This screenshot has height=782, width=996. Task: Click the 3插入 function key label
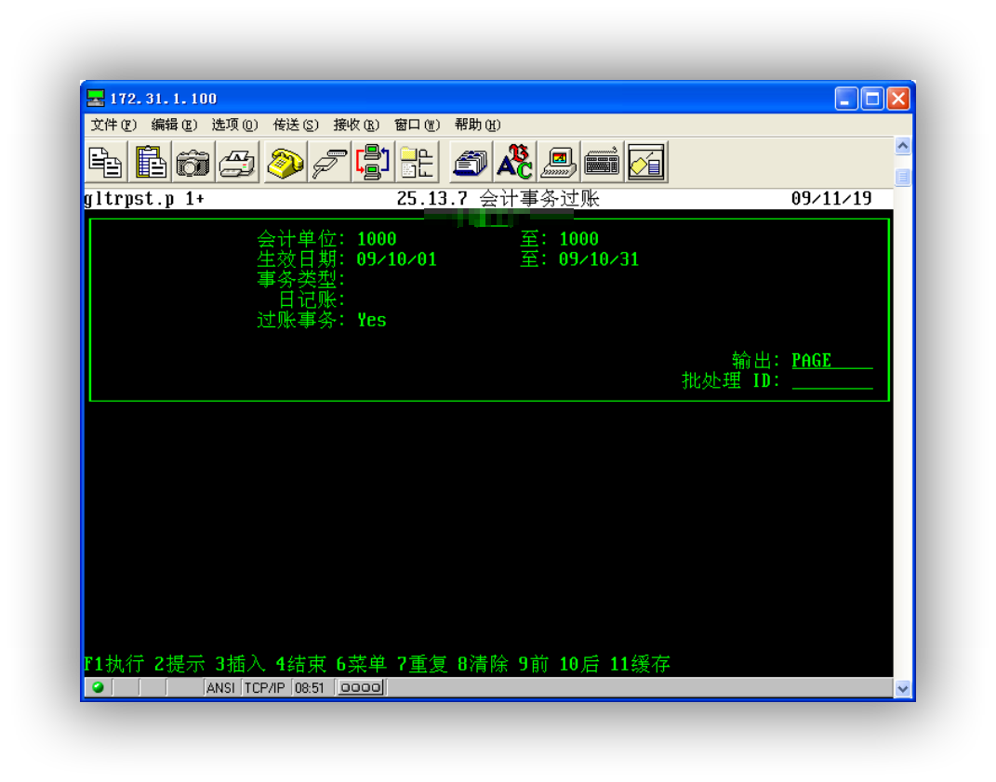coord(240,664)
